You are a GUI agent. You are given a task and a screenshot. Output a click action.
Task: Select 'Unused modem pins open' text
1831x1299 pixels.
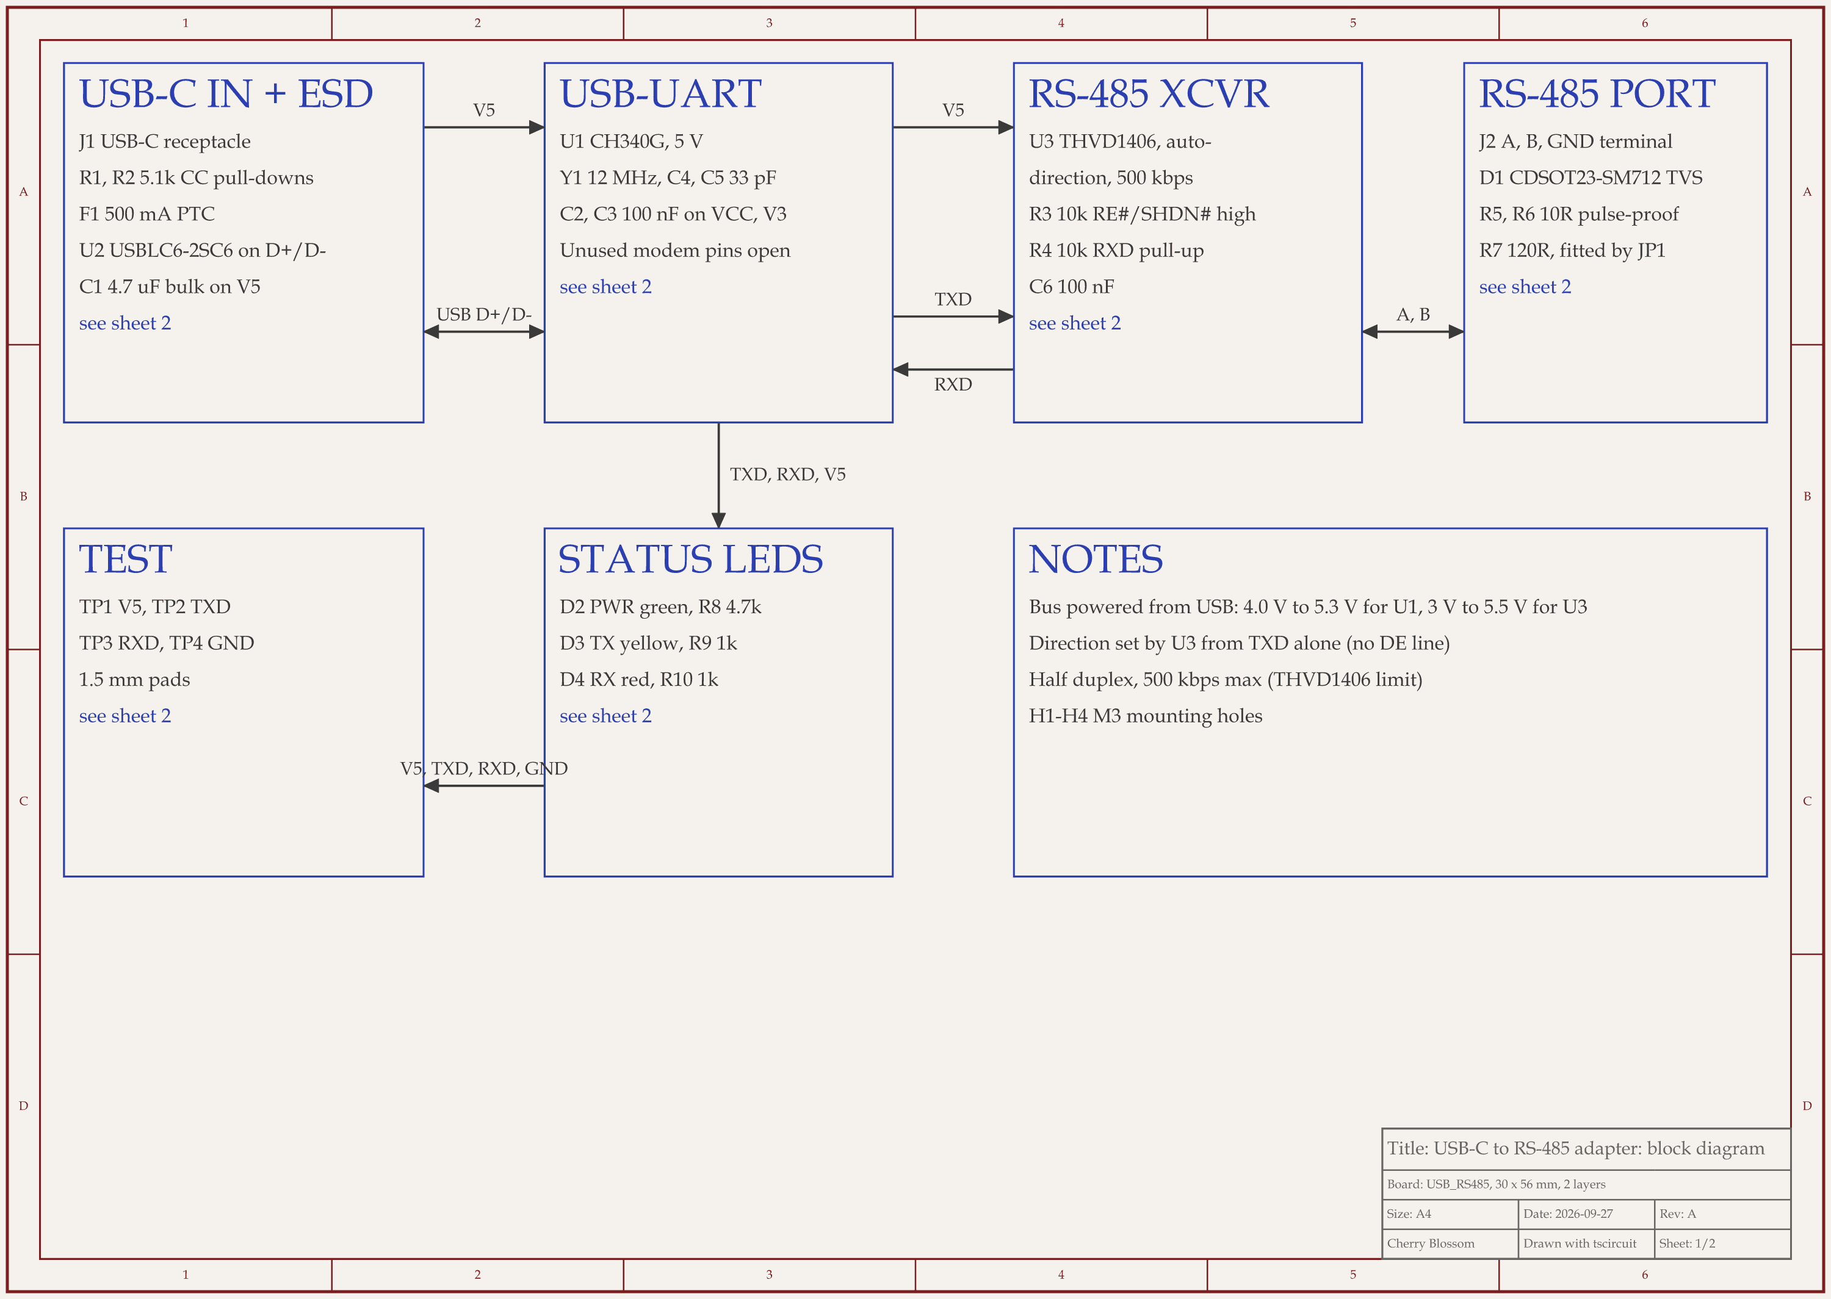coord(674,250)
